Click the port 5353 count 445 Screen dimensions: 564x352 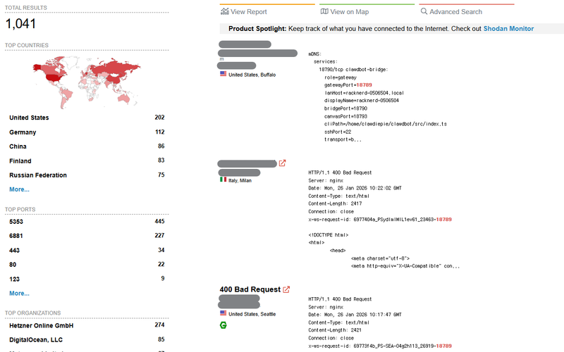tap(160, 221)
